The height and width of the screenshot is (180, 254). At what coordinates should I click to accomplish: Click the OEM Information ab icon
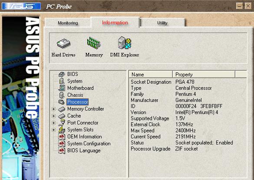click(x=62, y=137)
